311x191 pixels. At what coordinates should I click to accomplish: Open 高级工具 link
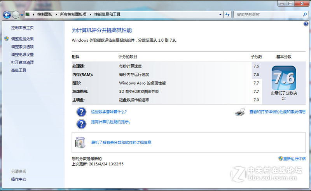tap(19, 70)
